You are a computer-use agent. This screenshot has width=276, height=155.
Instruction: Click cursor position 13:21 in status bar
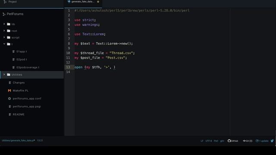pos(40,140)
